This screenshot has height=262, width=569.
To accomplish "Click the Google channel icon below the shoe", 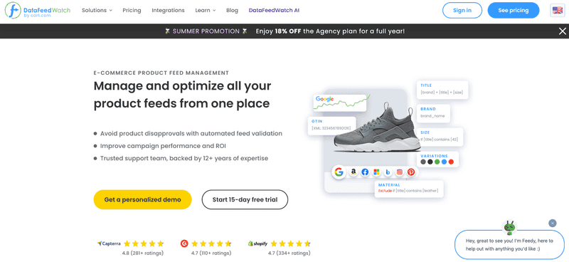I will click(339, 172).
